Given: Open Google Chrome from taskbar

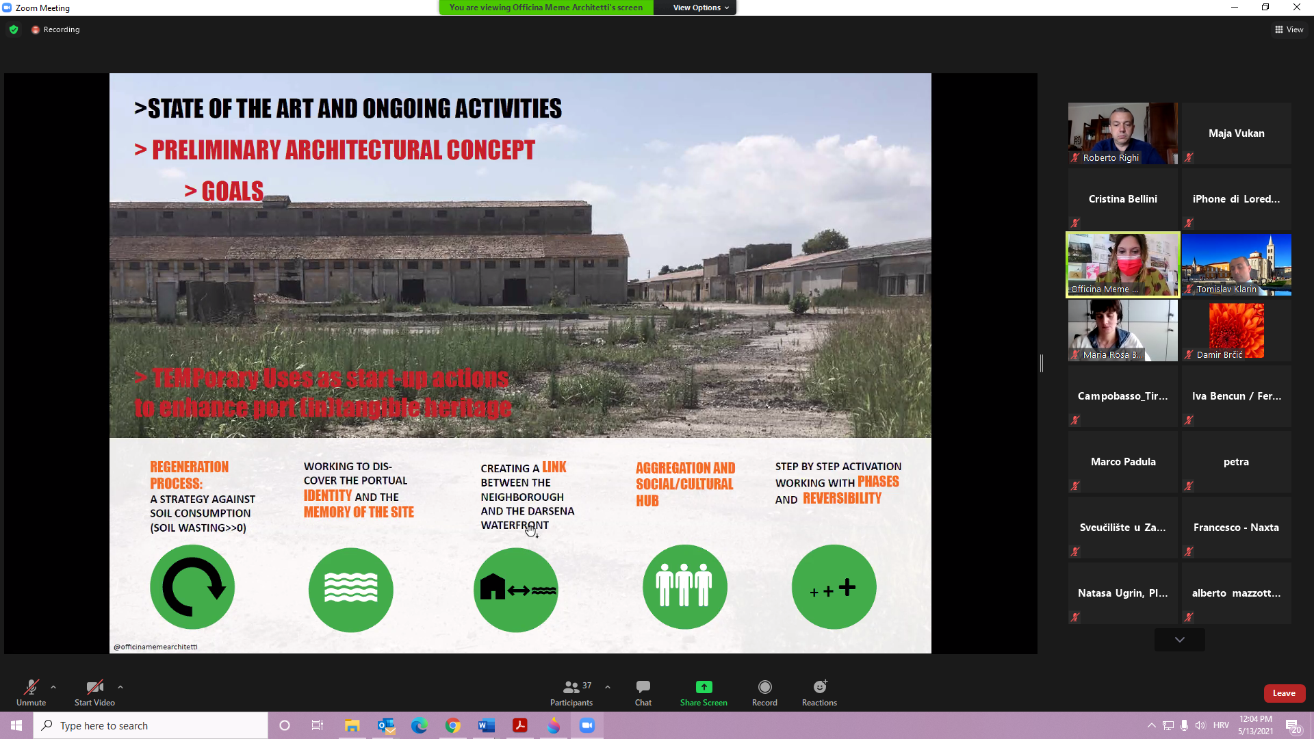Looking at the screenshot, I should coord(452,725).
